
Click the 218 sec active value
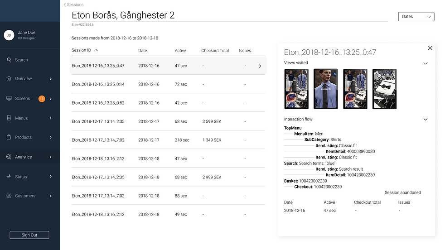point(182,140)
